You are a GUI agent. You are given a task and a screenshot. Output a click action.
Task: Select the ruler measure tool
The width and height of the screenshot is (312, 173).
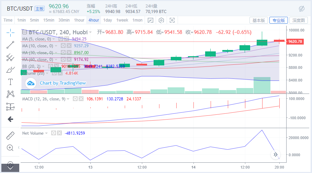10,136
